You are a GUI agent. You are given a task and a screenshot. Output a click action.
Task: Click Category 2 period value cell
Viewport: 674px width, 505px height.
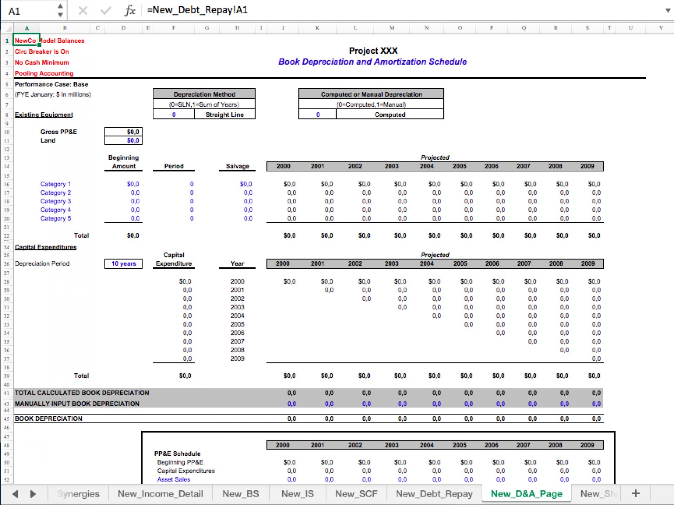[174, 193]
